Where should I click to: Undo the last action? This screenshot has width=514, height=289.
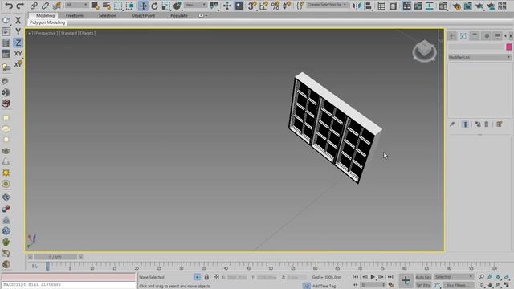coord(9,6)
